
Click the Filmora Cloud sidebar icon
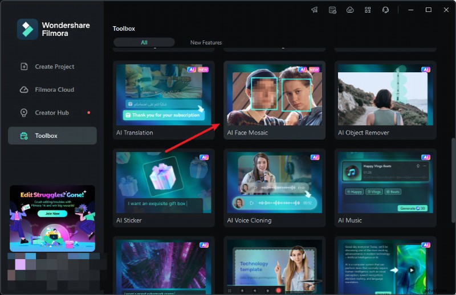click(x=24, y=89)
